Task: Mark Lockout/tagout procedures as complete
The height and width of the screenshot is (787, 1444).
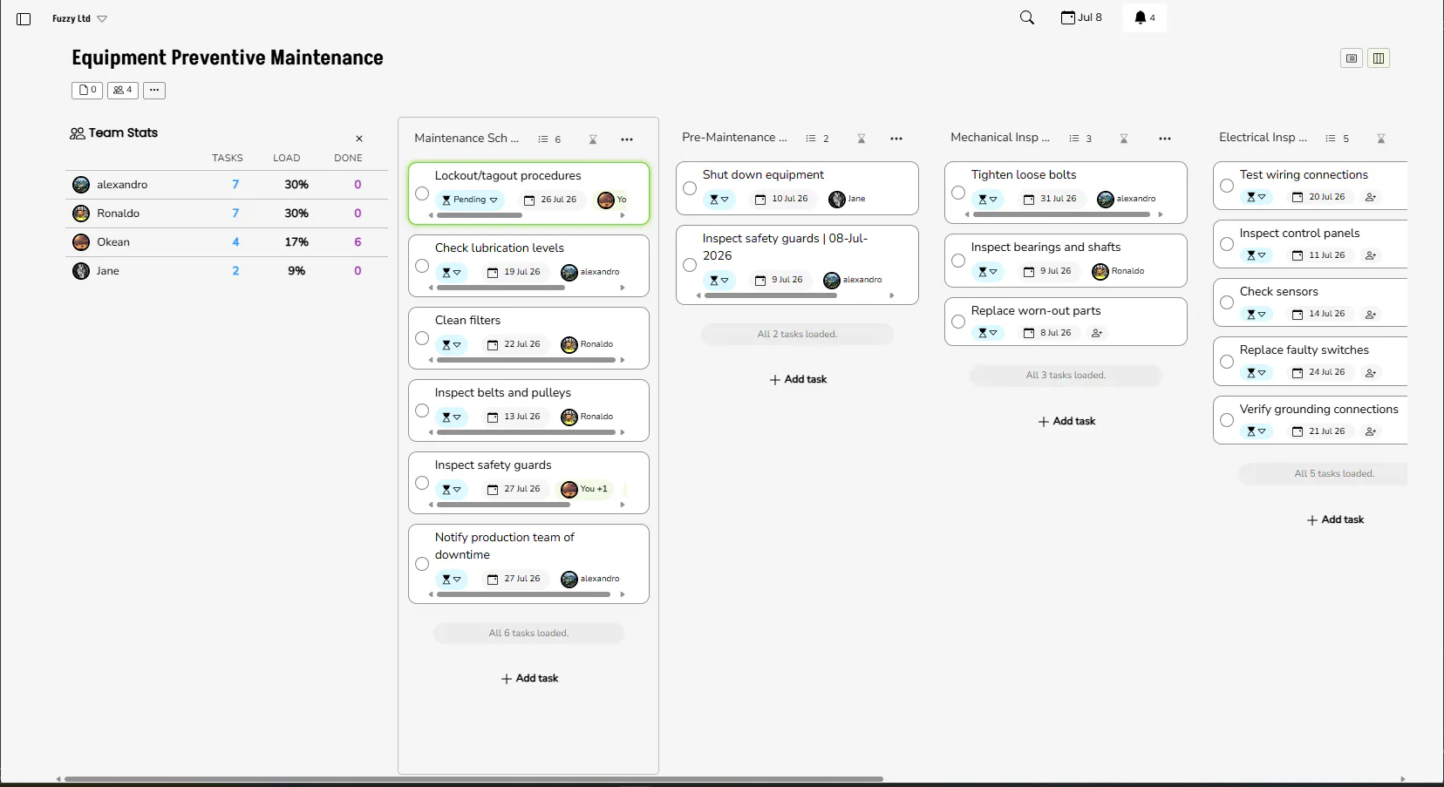Action: coord(422,193)
